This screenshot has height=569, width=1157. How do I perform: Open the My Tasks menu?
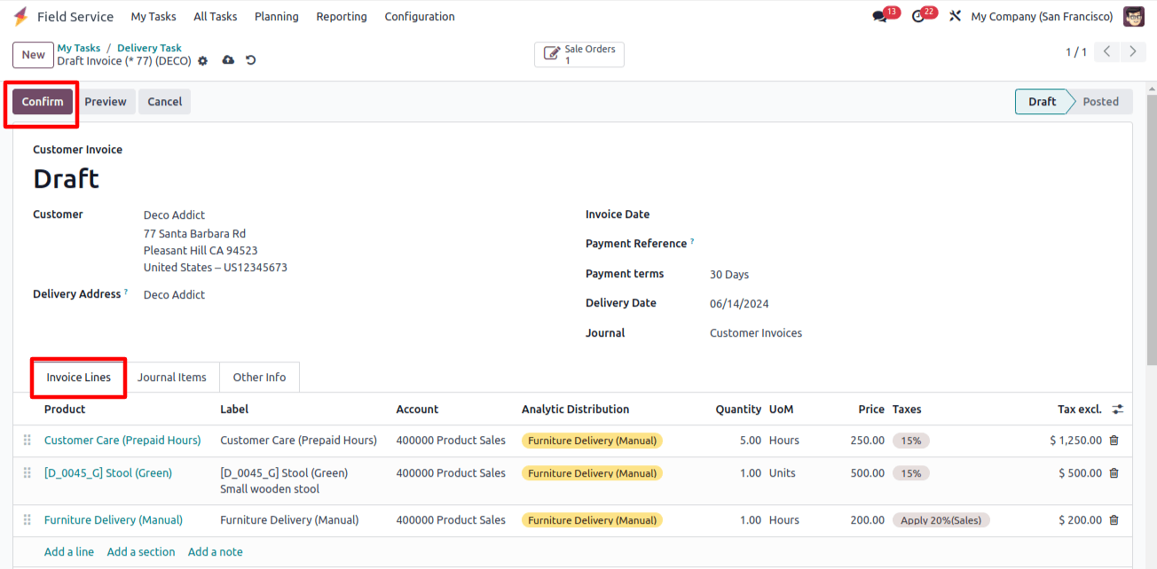153,17
